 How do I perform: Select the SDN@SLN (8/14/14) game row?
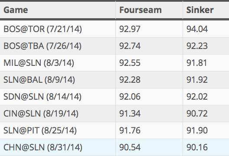[x=114, y=97]
